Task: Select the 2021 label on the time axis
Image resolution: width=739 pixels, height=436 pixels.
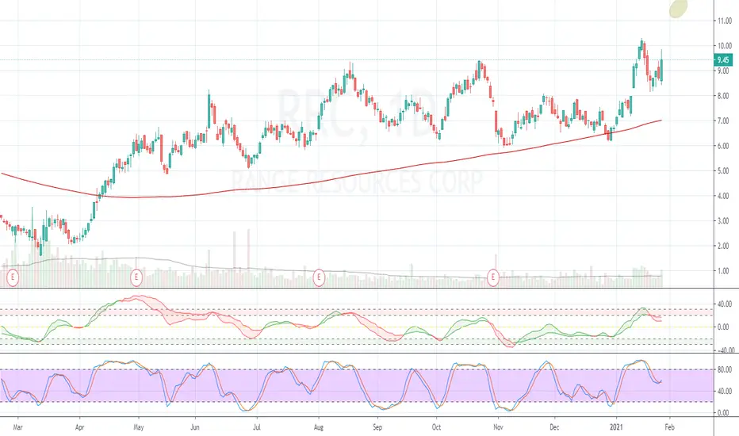Action: (x=616, y=427)
